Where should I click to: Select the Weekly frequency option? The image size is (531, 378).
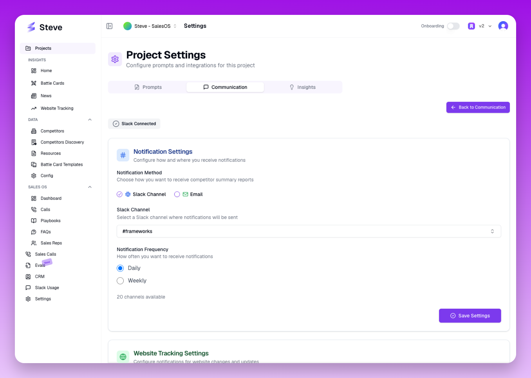[120, 281]
